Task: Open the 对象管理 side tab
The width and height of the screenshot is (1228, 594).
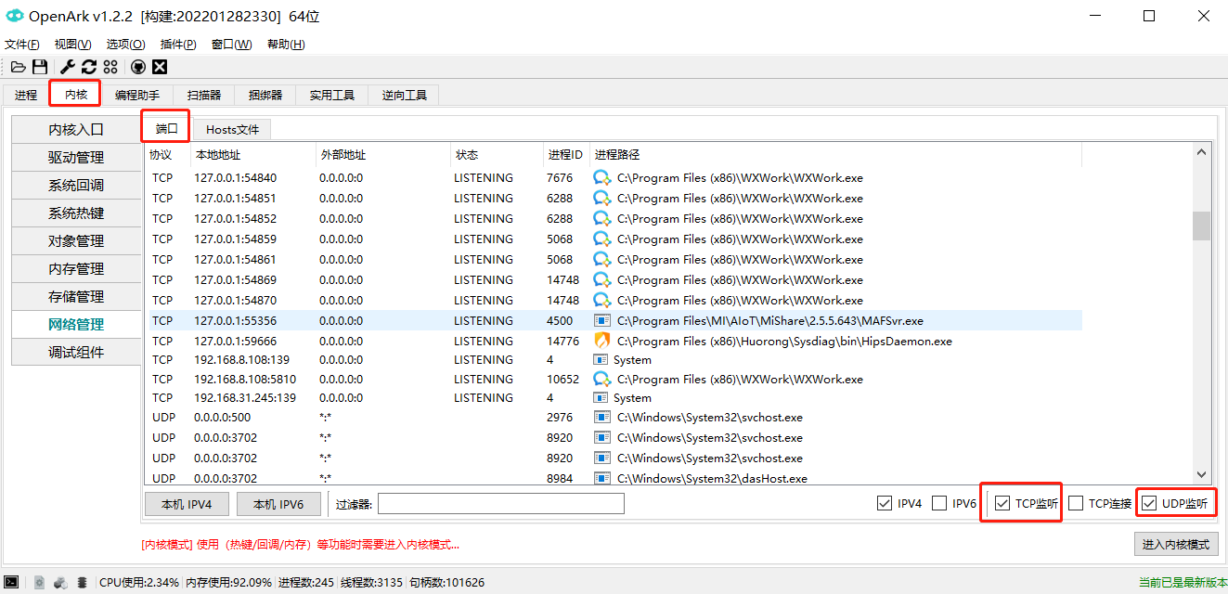Action: (x=76, y=241)
